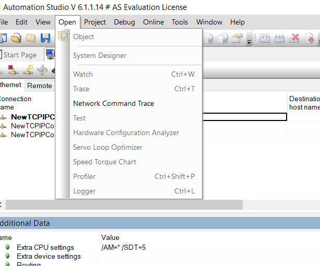
Task: Switch to the Start Page tab
Action: pyautogui.click(x=20, y=55)
